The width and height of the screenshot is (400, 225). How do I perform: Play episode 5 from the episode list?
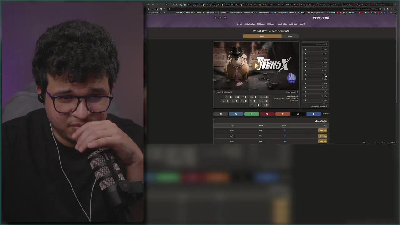tap(305, 67)
